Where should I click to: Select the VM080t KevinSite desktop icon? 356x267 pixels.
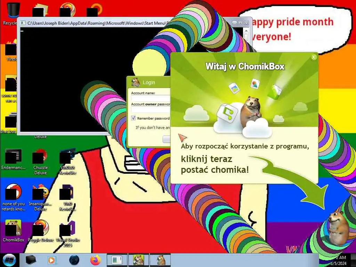(x=68, y=162)
